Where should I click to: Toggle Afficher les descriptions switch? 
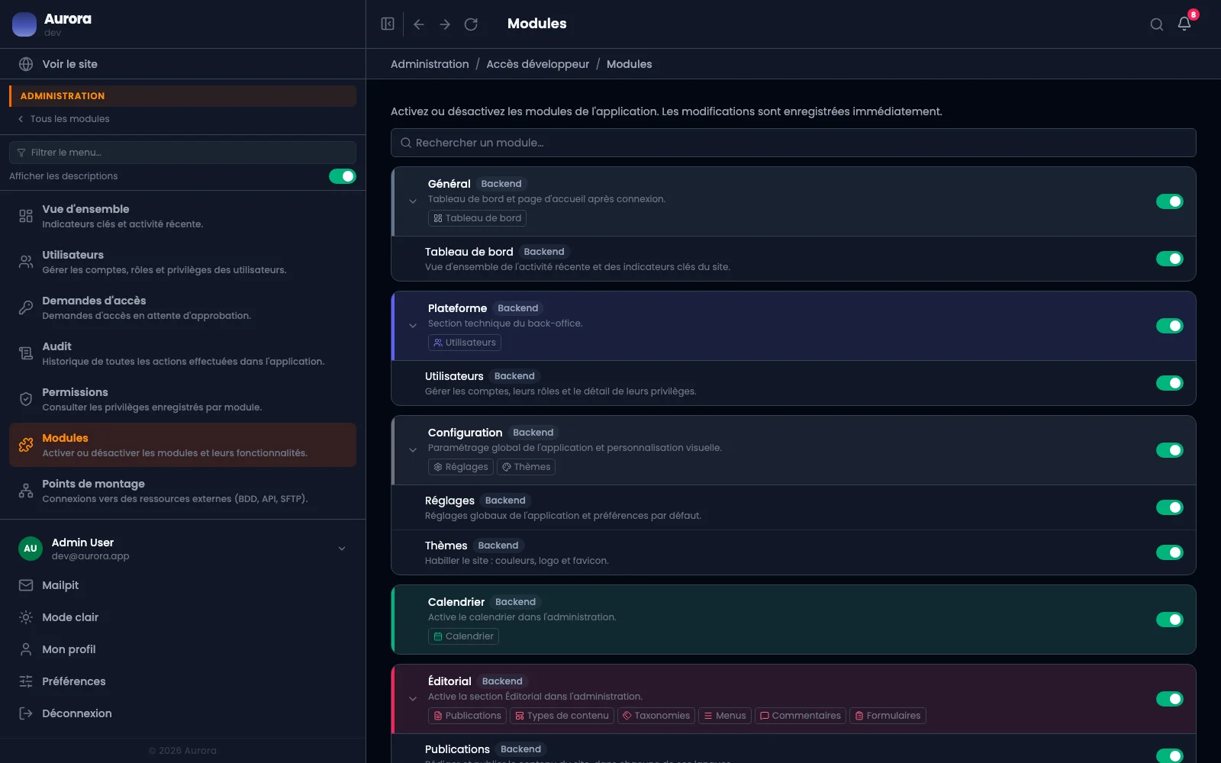pyautogui.click(x=343, y=176)
